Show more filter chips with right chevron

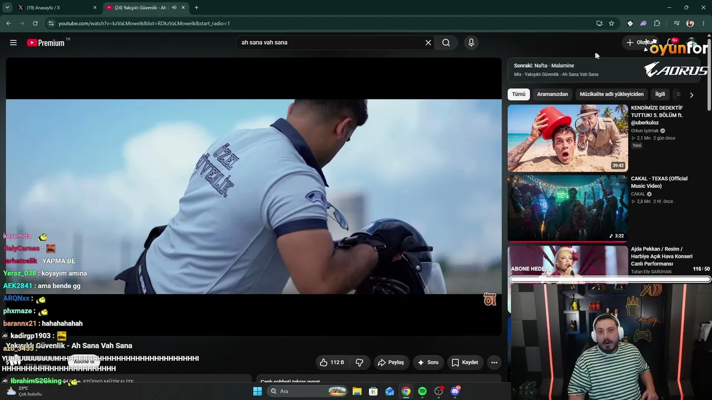click(691, 95)
